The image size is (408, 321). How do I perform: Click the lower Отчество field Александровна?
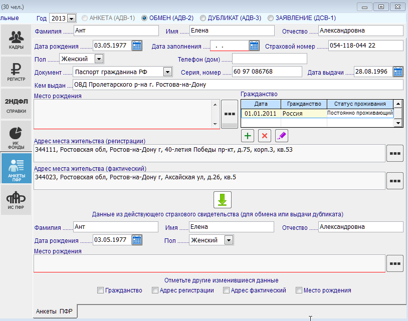[361, 227]
